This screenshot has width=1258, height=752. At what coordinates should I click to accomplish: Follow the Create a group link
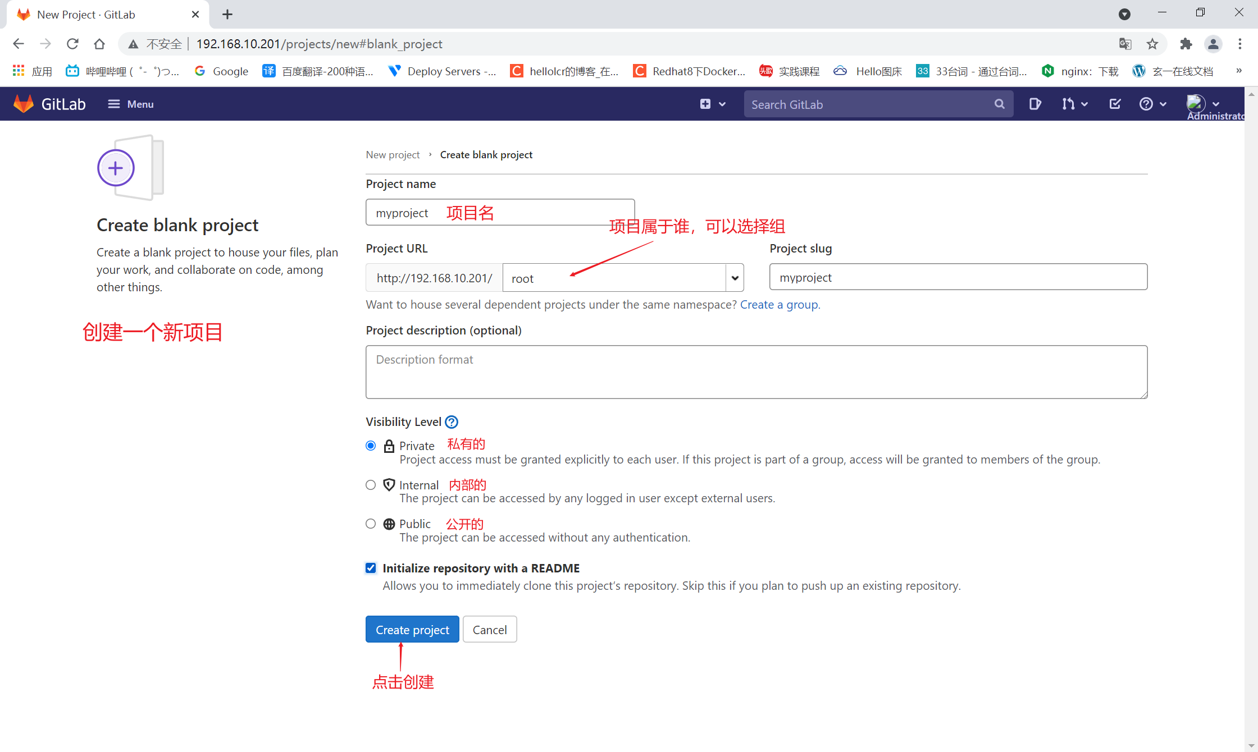pyautogui.click(x=779, y=305)
